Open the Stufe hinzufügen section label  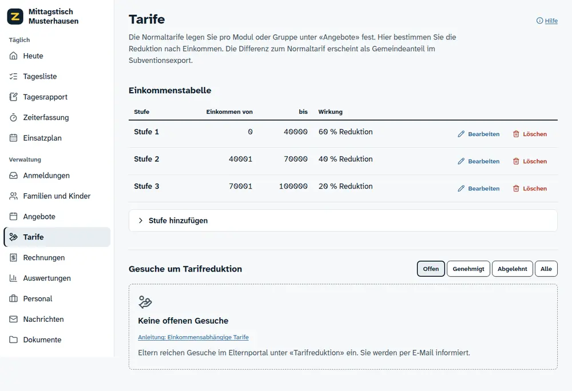178,221
